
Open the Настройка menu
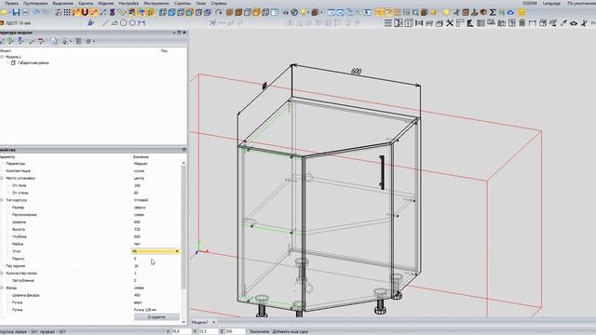tap(129, 3)
